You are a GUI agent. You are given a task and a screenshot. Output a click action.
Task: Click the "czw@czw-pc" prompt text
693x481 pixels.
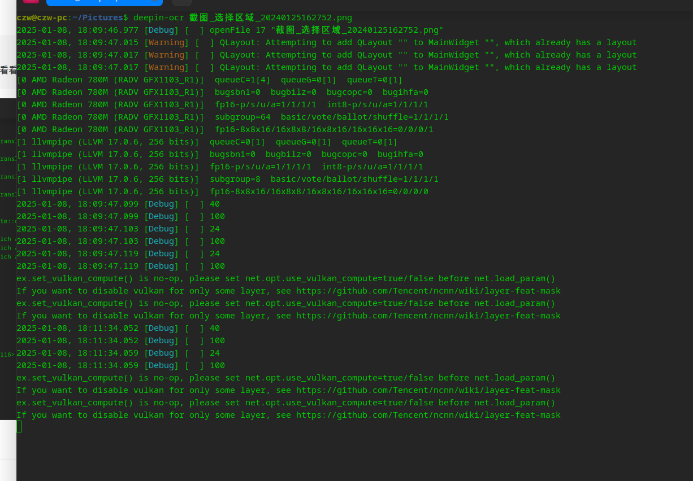42,18
